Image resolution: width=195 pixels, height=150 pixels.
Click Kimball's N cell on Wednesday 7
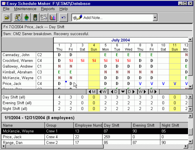click(x=129, y=72)
